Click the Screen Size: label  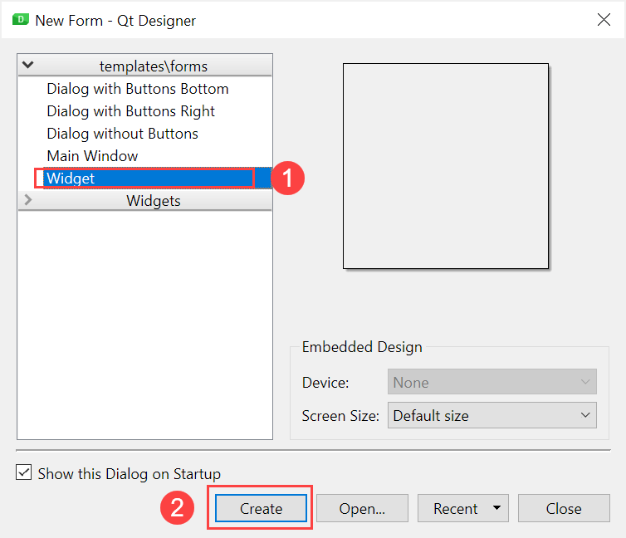[x=340, y=416]
